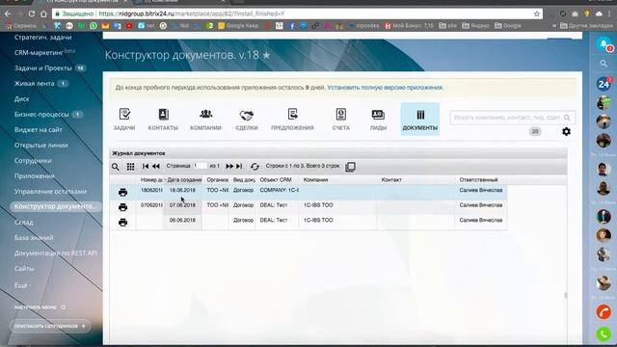Viewport: 617px width, 347px height.
Task: Open Задачи и Проекты in left menu
Action: [x=43, y=68]
